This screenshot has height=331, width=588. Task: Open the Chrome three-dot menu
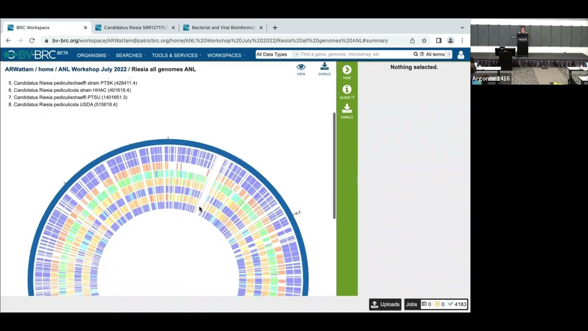point(462,40)
